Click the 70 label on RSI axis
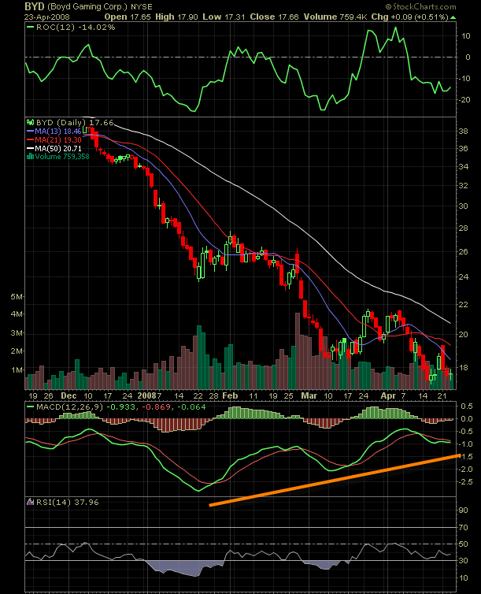Viewport: 481px width, 594px height. pyautogui.click(x=464, y=528)
